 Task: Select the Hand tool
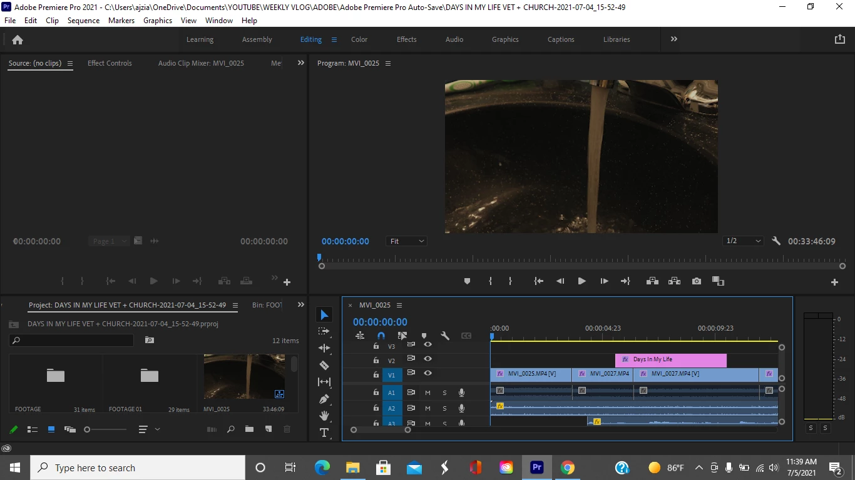[x=324, y=416]
